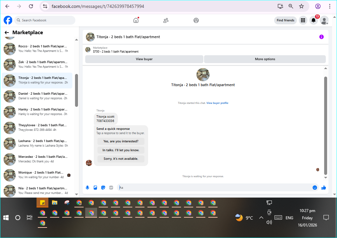Open the Theyylovee conversation
This screenshot has height=238, width=337.
pos(37,128)
